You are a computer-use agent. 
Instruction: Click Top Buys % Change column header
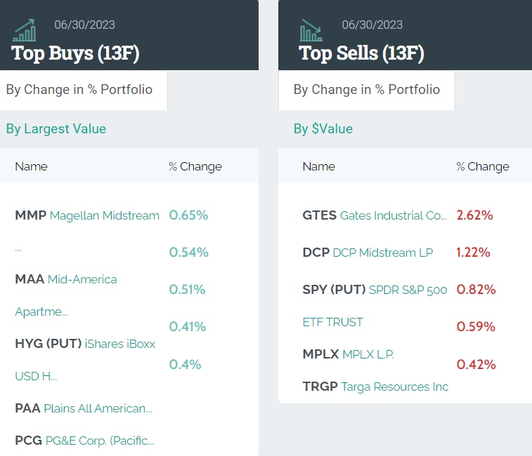point(195,166)
